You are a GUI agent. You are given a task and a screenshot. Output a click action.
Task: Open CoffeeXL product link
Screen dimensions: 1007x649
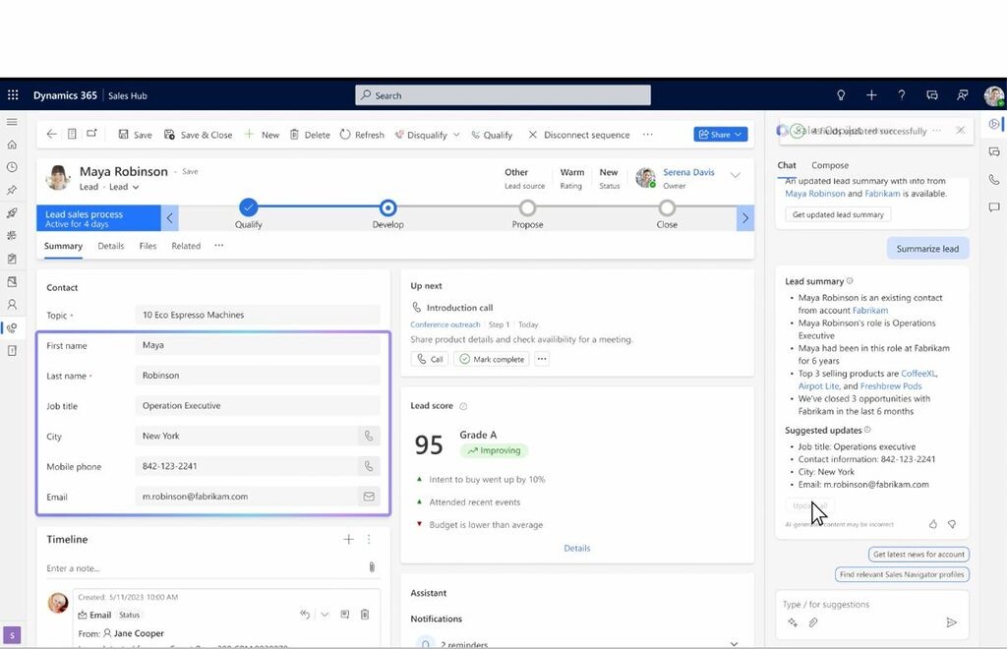(x=918, y=373)
